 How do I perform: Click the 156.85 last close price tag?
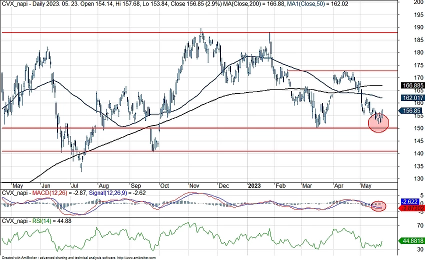(x=412, y=111)
